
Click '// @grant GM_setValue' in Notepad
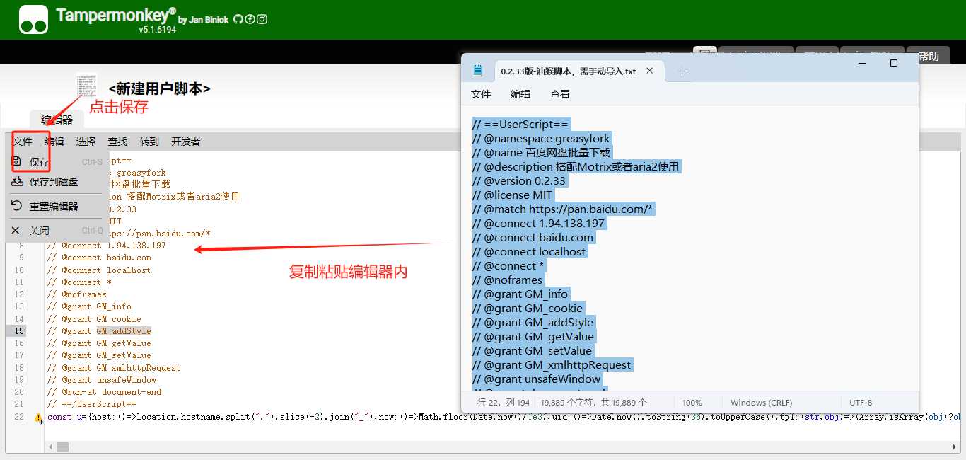(533, 351)
